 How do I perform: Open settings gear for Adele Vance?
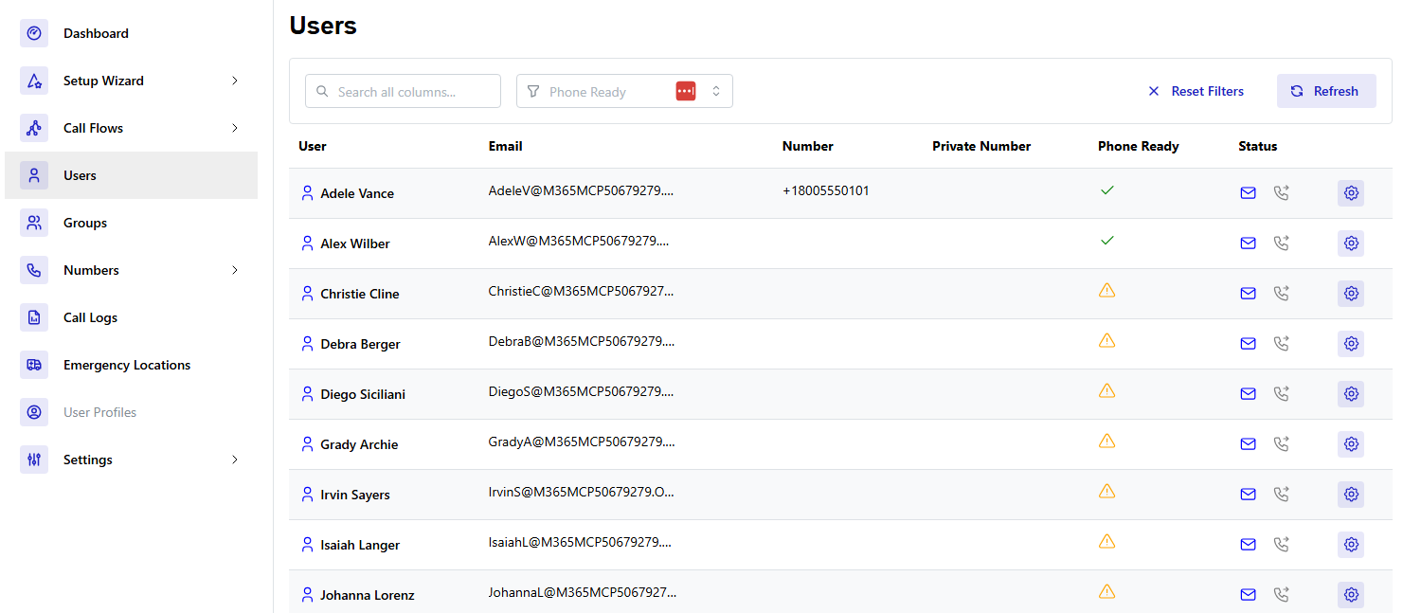pyautogui.click(x=1351, y=193)
